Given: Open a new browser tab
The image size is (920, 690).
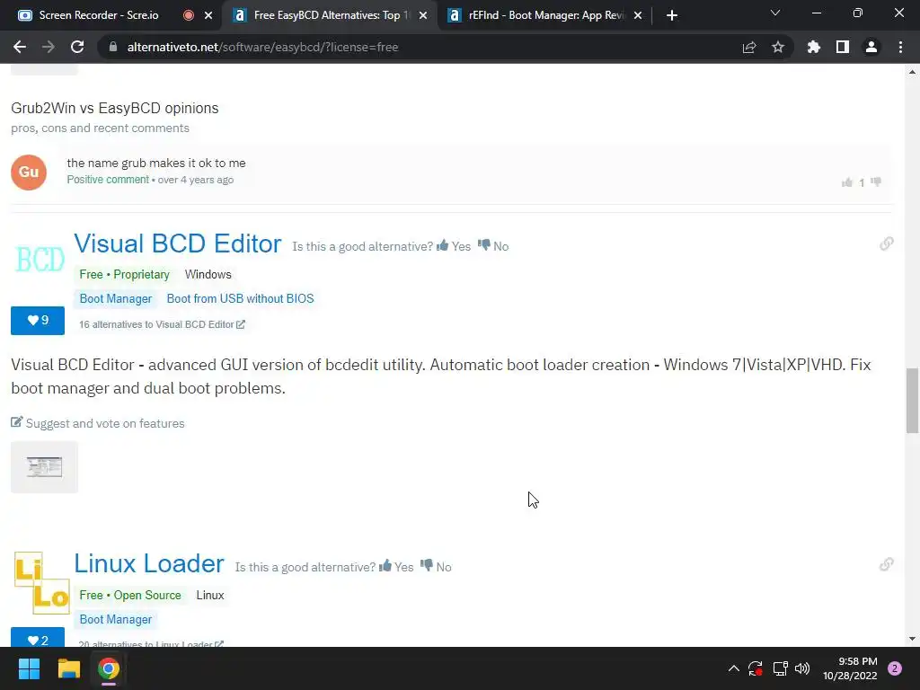Looking at the screenshot, I should click(672, 15).
